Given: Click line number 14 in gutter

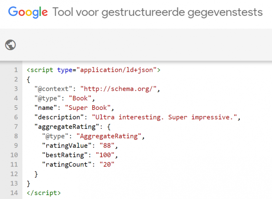Looking at the screenshot, I should (x=14, y=193).
